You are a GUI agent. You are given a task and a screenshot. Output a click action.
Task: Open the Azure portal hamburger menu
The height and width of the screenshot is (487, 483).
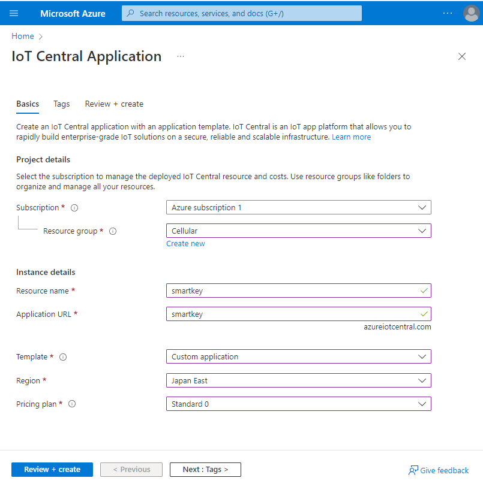pyautogui.click(x=14, y=13)
